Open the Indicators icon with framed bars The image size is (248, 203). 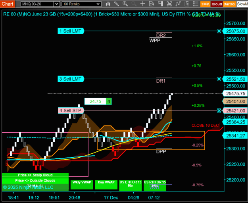(169, 4)
